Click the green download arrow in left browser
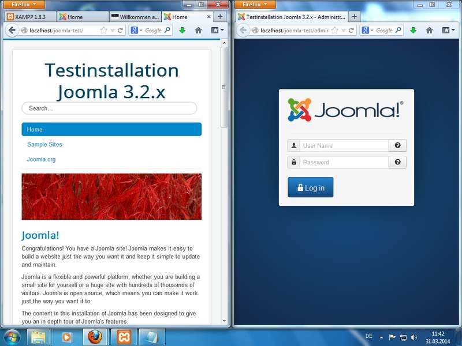The height and width of the screenshot is (346, 462). coord(182,31)
